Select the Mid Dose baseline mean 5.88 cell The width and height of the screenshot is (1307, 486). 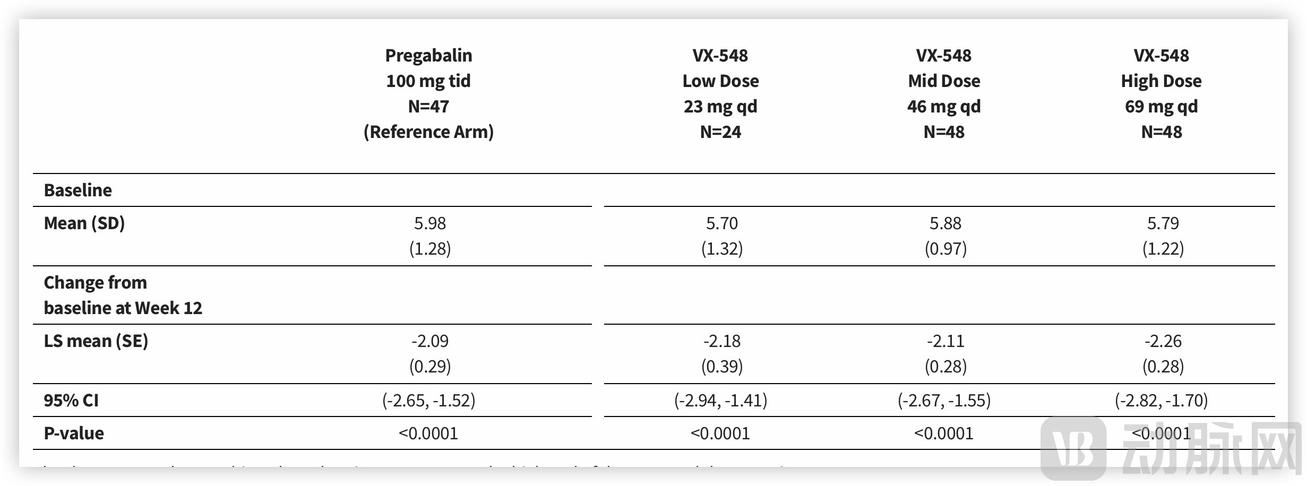[945, 236]
